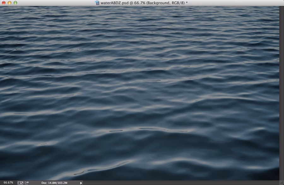
Task: Click the share icon in status bar
Action: pos(27,182)
